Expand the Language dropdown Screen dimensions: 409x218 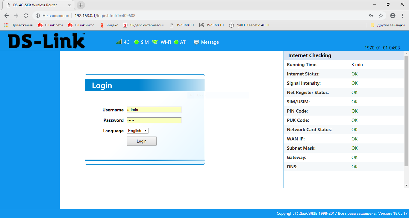pos(137,131)
